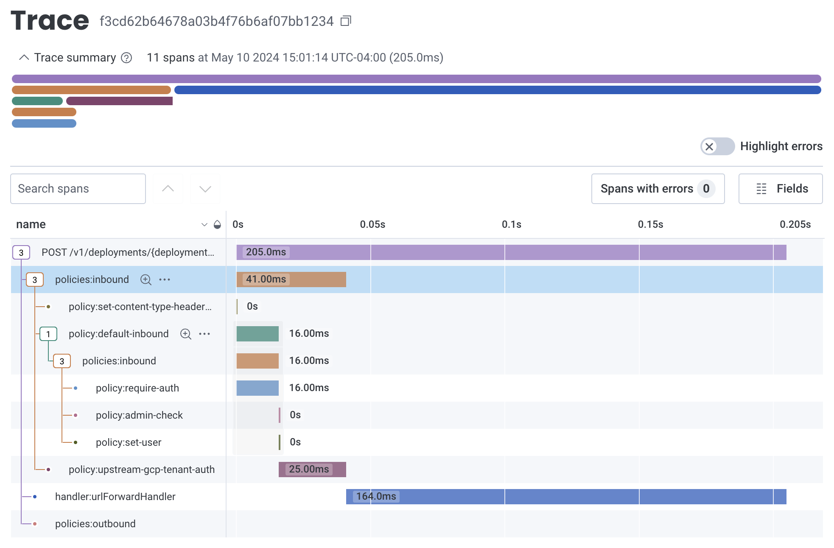Viewport: 834px width, 548px height.
Task: Go to next search result arrow
Action: point(205,189)
